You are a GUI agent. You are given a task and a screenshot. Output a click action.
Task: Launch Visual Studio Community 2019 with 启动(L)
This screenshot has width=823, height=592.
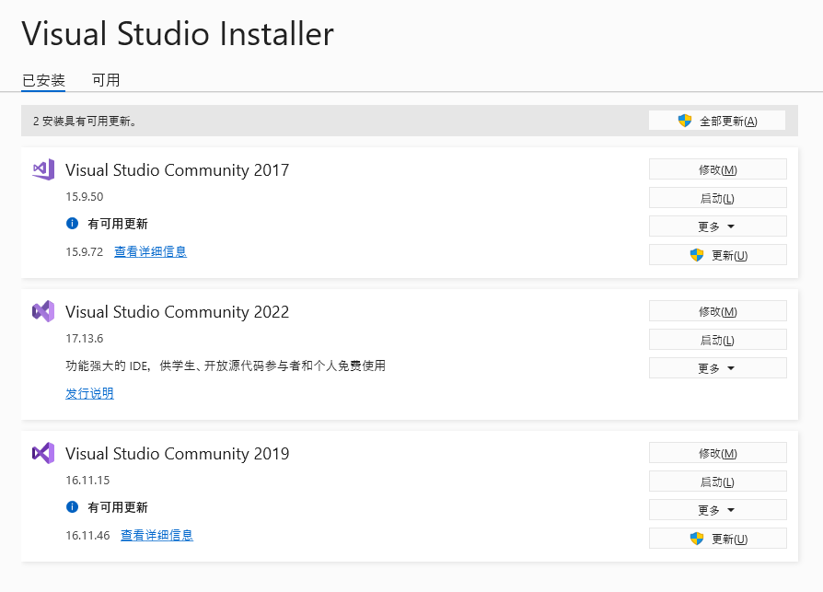(717, 482)
